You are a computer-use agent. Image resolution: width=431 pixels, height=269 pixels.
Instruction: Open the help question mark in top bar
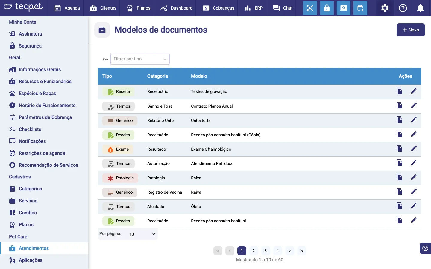point(403,8)
